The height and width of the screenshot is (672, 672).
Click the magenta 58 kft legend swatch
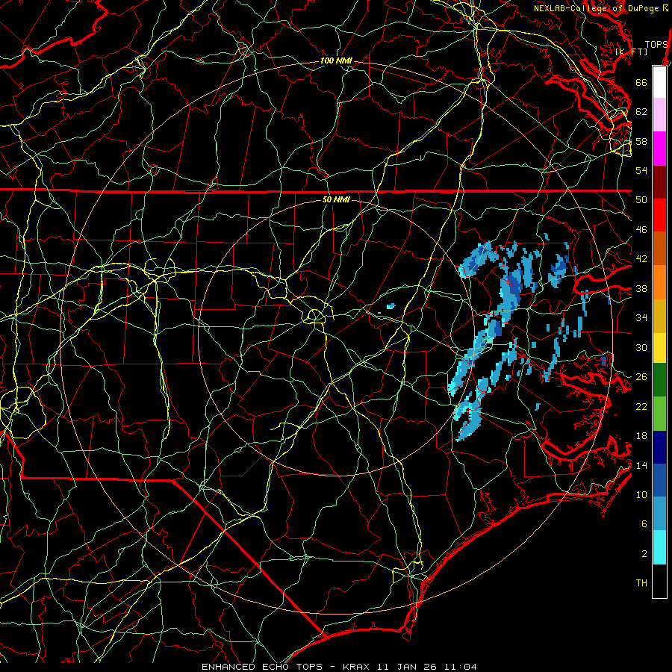[659, 149]
